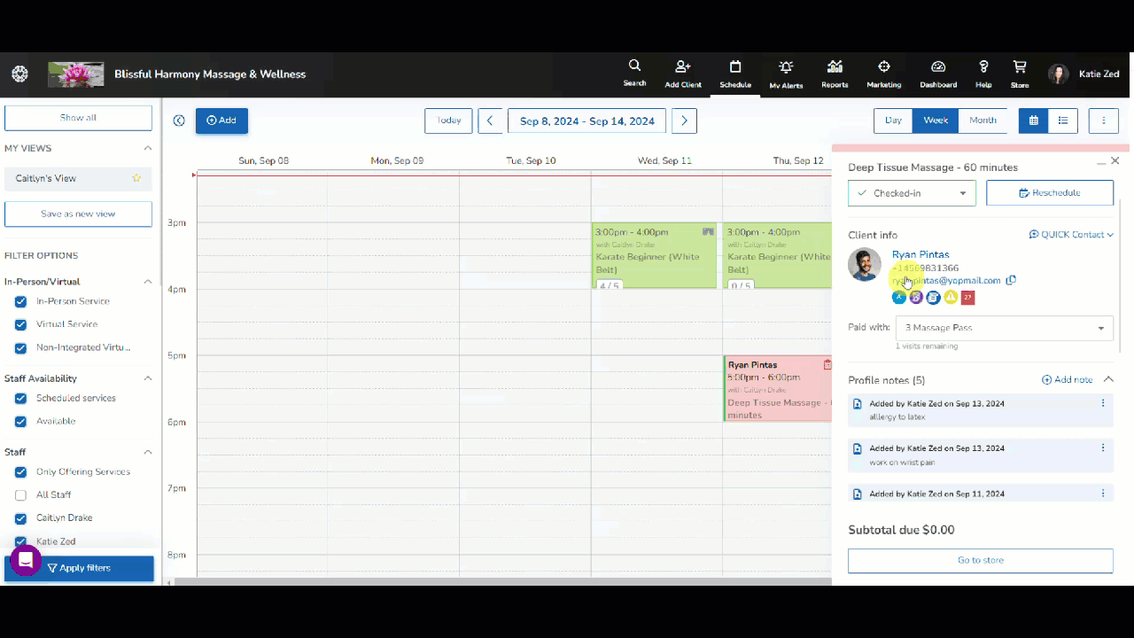This screenshot has width=1134, height=638.
Task: Collapse the MY VIEWS section
Action: (x=148, y=148)
